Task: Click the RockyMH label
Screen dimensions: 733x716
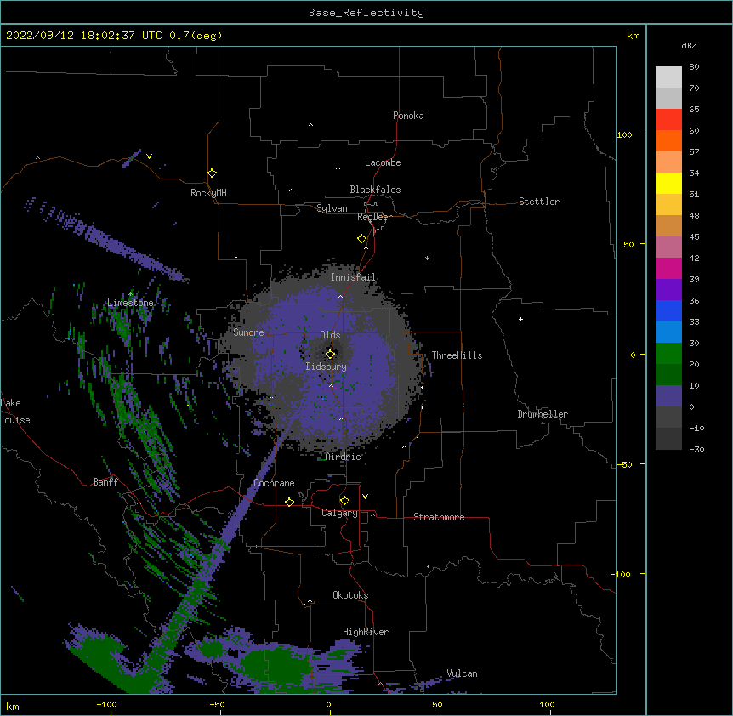Action: point(208,193)
